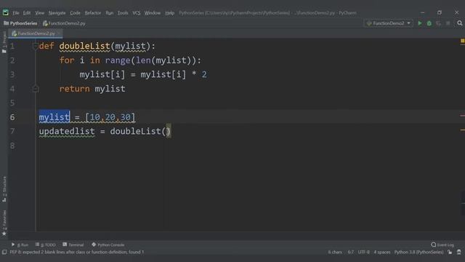Click line:column 6:7 indicator
Viewport: 465px width, 262px height.
pyautogui.click(x=350, y=253)
